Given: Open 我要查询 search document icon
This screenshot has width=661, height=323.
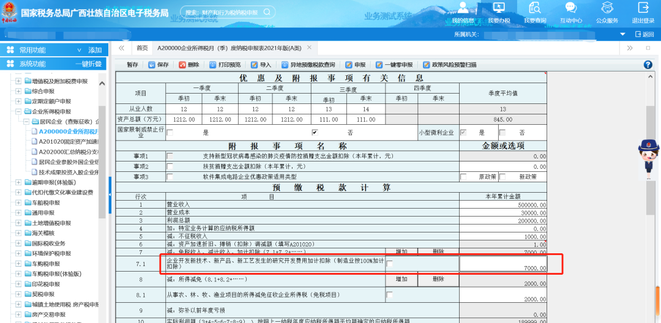Looking at the screenshot, I should click(x=535, y=8).
